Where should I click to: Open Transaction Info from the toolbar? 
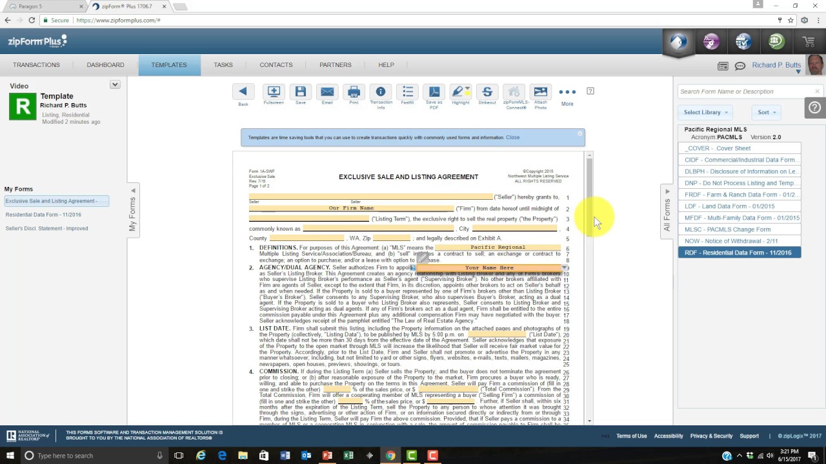click(381, 92)
